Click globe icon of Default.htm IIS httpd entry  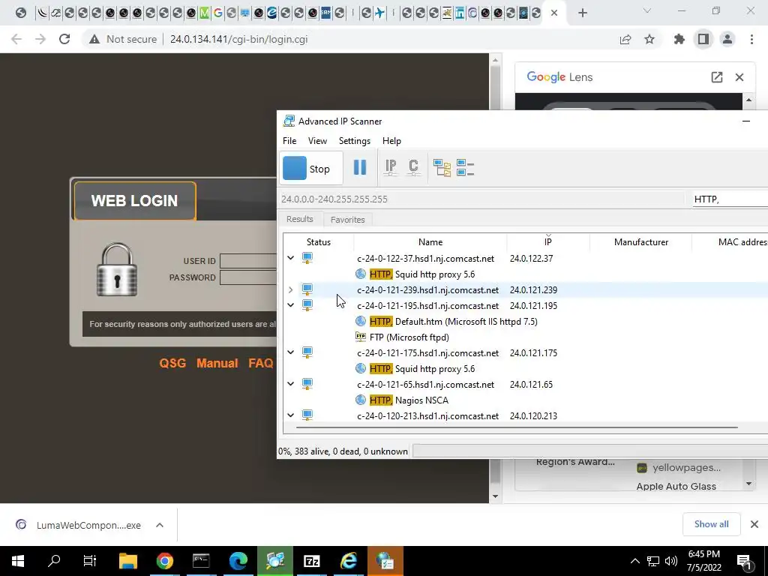(361, 321)
